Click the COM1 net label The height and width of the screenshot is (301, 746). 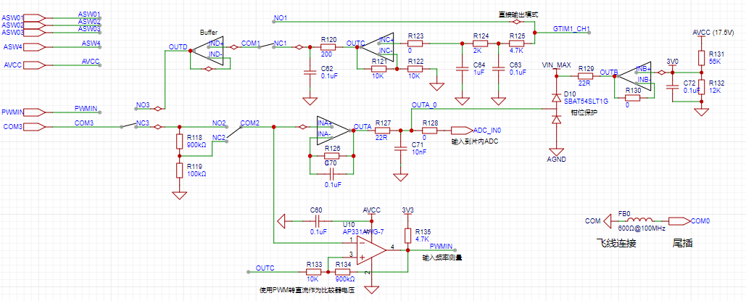click(251, 44)
